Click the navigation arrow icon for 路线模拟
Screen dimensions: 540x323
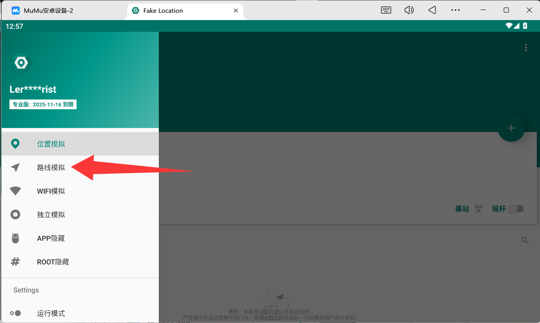tap(15, 168)
